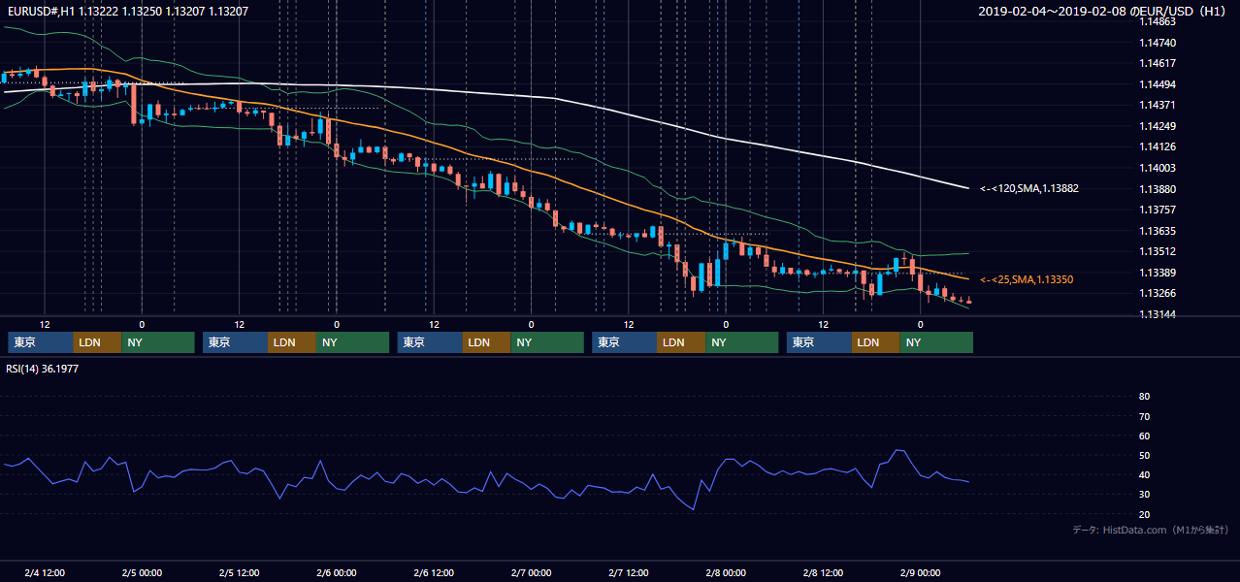Select the rightmost NY session block
1240x582 pixels.
point(936,342)
